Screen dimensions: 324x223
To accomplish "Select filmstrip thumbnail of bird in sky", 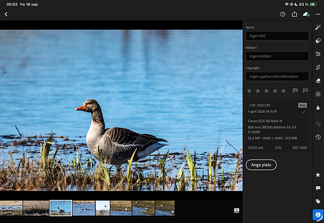I will [103, 208].
